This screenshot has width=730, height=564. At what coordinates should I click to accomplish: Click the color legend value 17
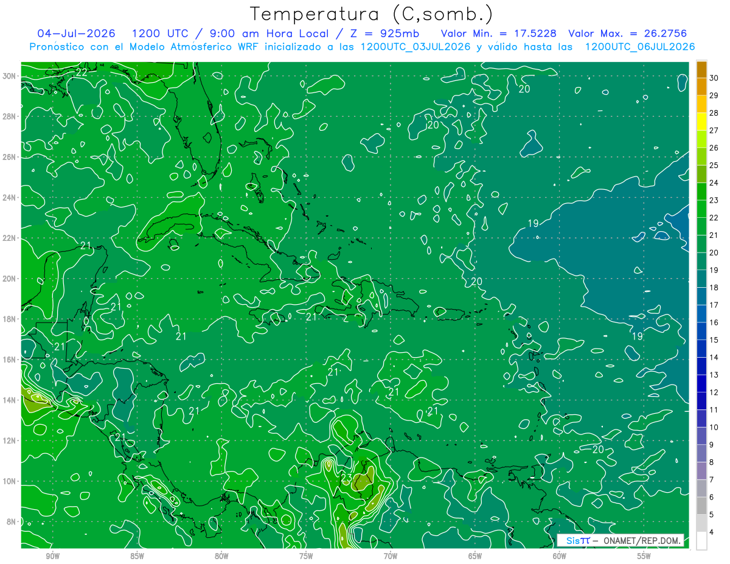pos(714,305)
